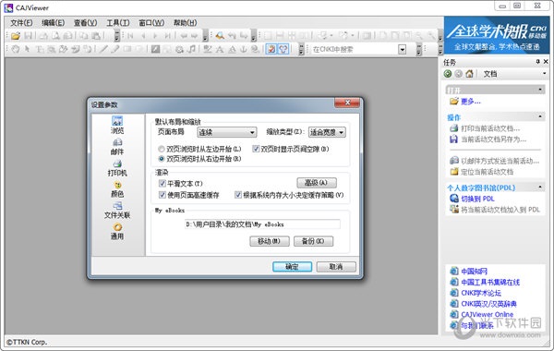
Task: Click the 移动(M) button
Action: point(270,241)
